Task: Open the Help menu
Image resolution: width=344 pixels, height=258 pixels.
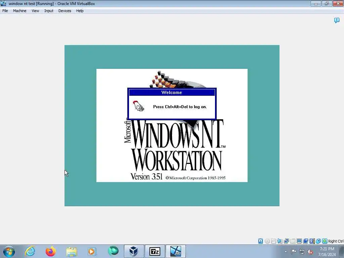Action: tap(80, 11)
